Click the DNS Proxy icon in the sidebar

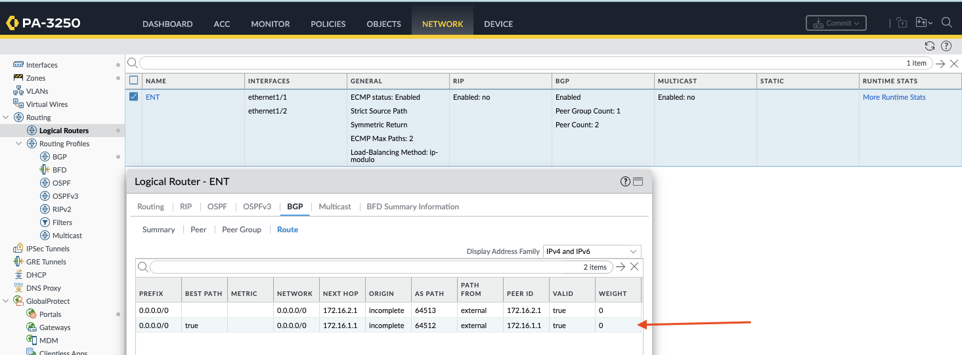pyautogui.click(x=18, y=288)
